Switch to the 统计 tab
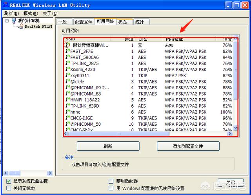The image size is (251, 195). pyautogui.click(x=142, y=22)
